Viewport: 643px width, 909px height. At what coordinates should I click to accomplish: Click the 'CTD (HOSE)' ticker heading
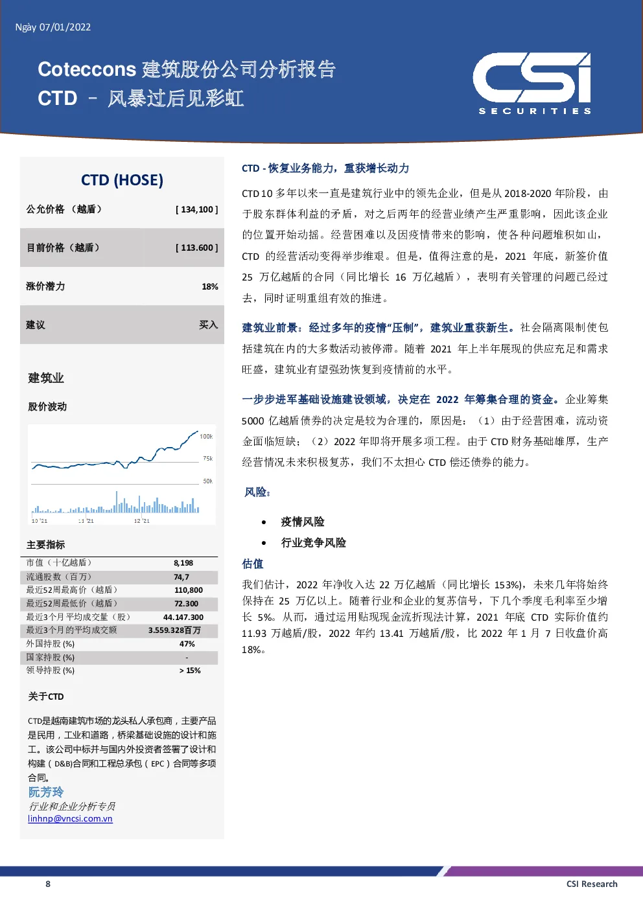pyautogui.click(x=122, y=180)
